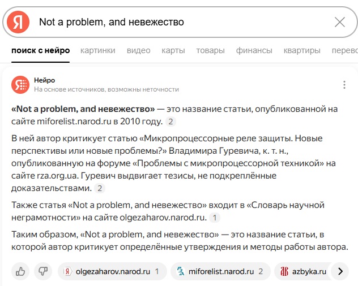The height and width of the screenshot is (286, 358).
Task: Click the thumbs-up like button
Action: (20, 271)
